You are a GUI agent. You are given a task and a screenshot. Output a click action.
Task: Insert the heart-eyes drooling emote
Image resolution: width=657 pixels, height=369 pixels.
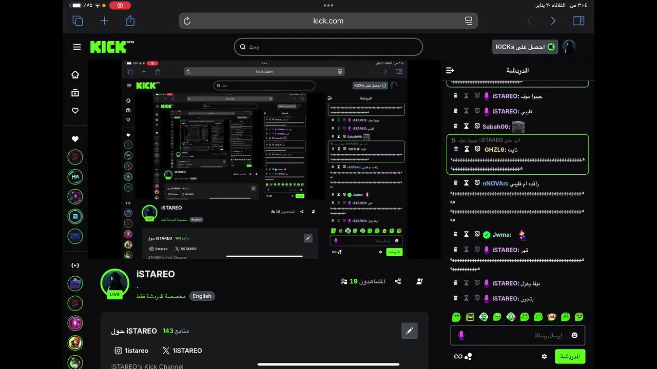tap(579, 317)
